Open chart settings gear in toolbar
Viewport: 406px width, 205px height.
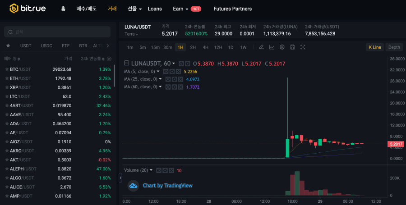[x=282, y=47]
